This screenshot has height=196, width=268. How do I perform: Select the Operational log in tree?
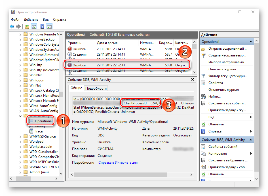point(41,121)
